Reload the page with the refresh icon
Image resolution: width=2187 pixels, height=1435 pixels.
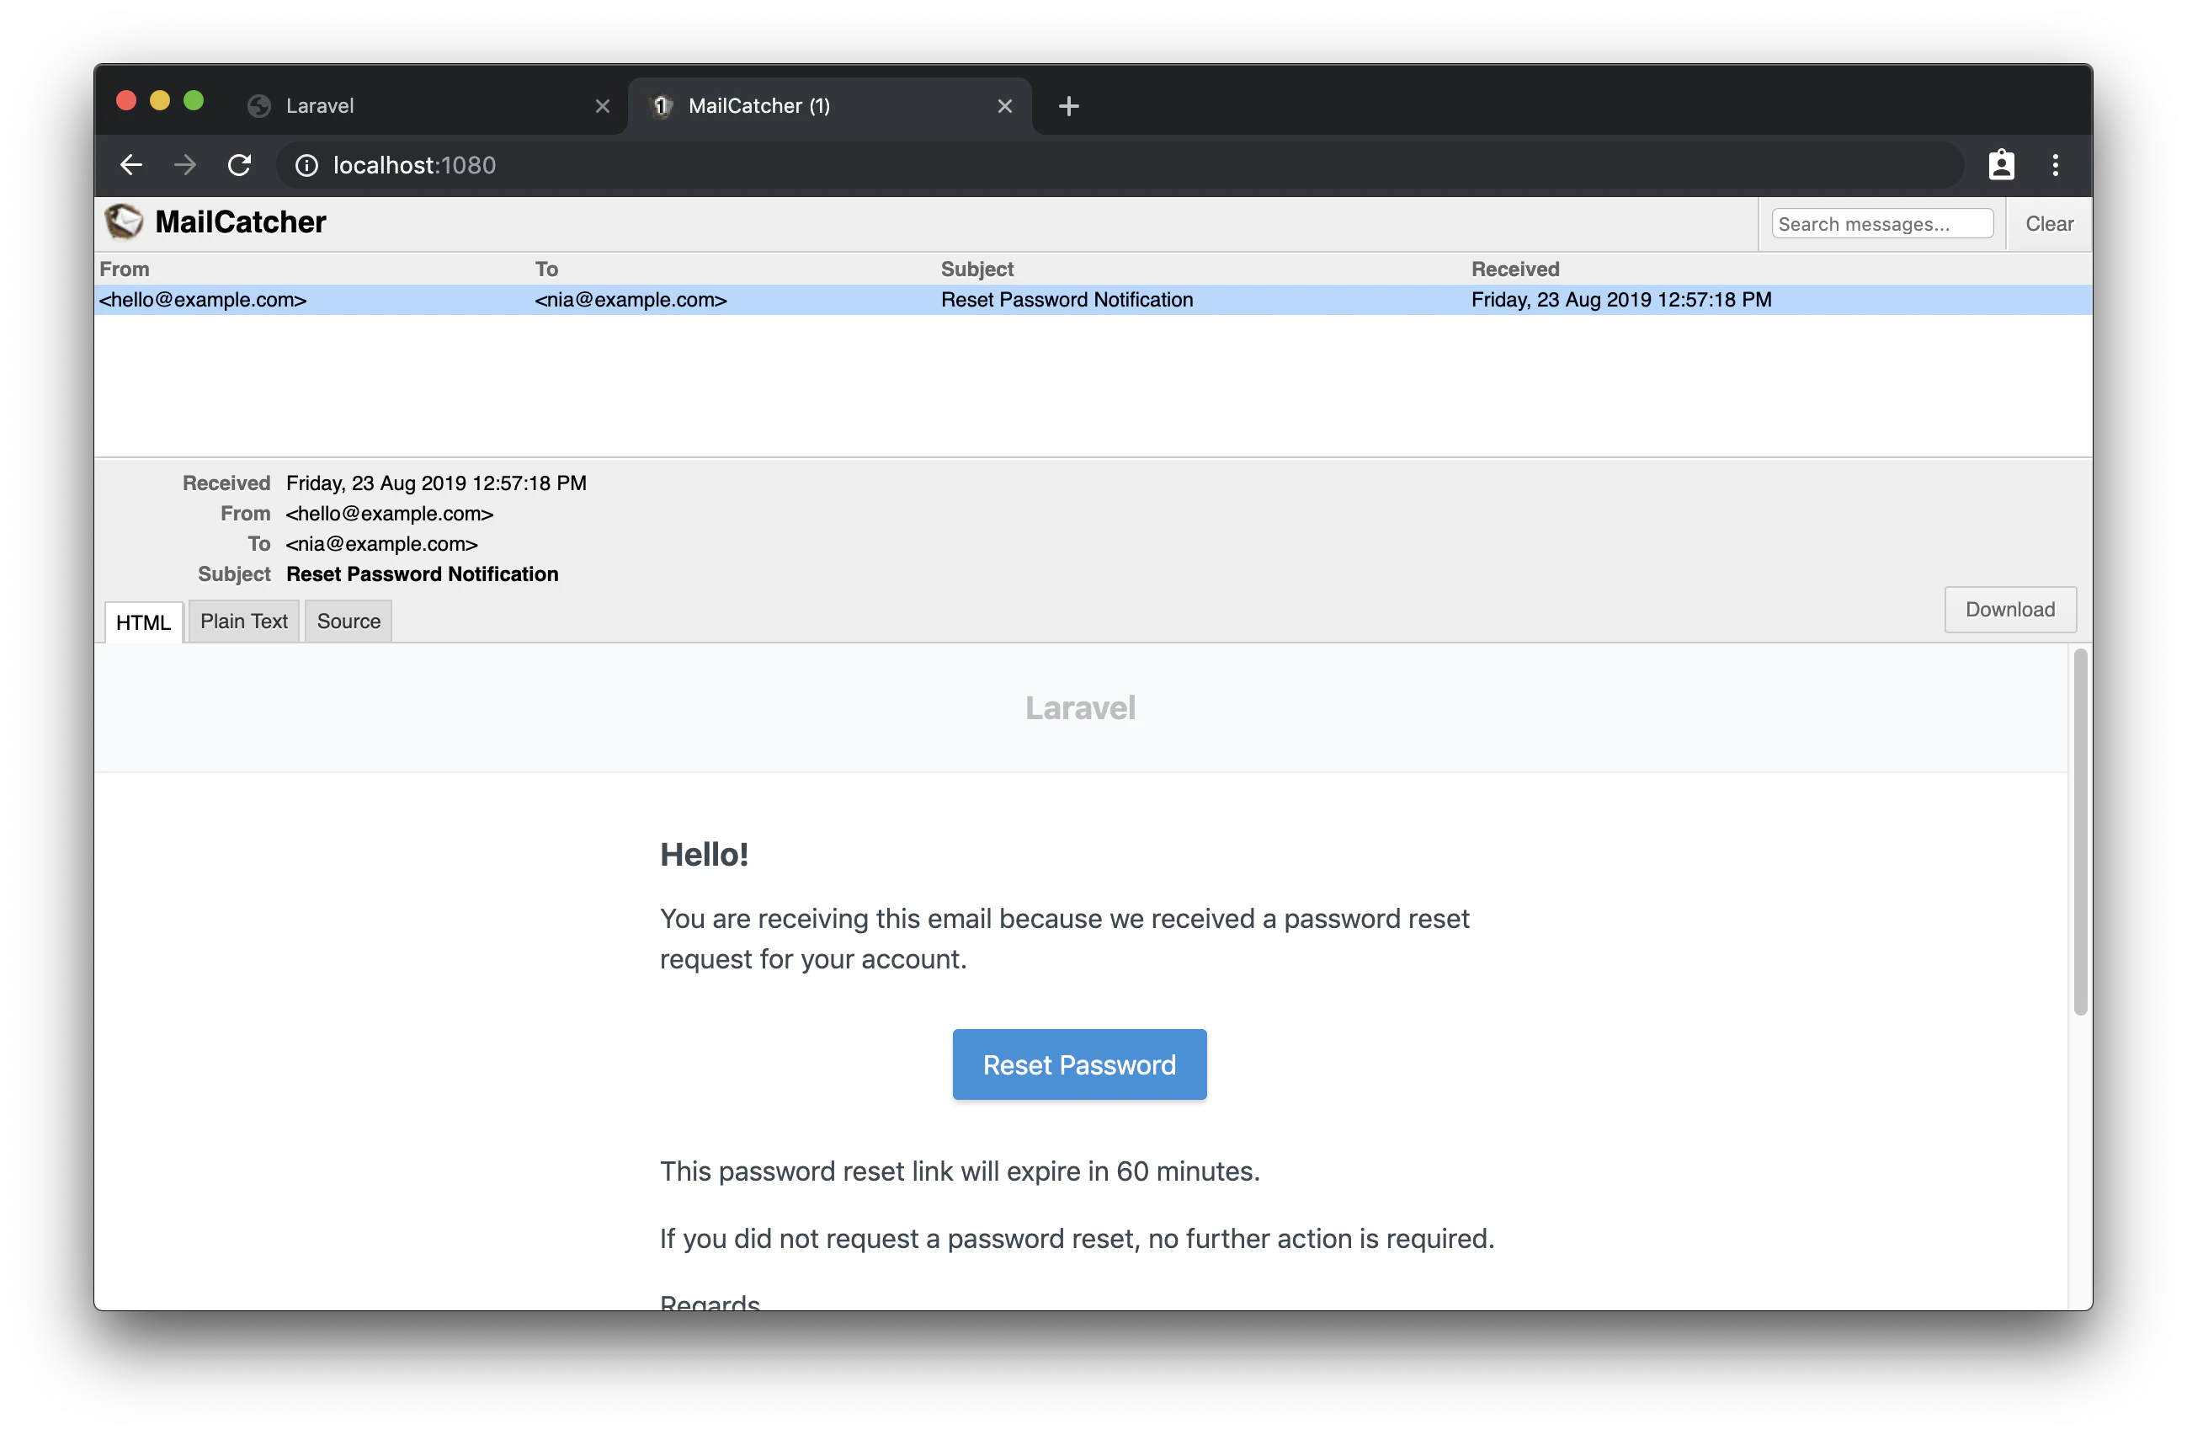click(x=240, y=164)
